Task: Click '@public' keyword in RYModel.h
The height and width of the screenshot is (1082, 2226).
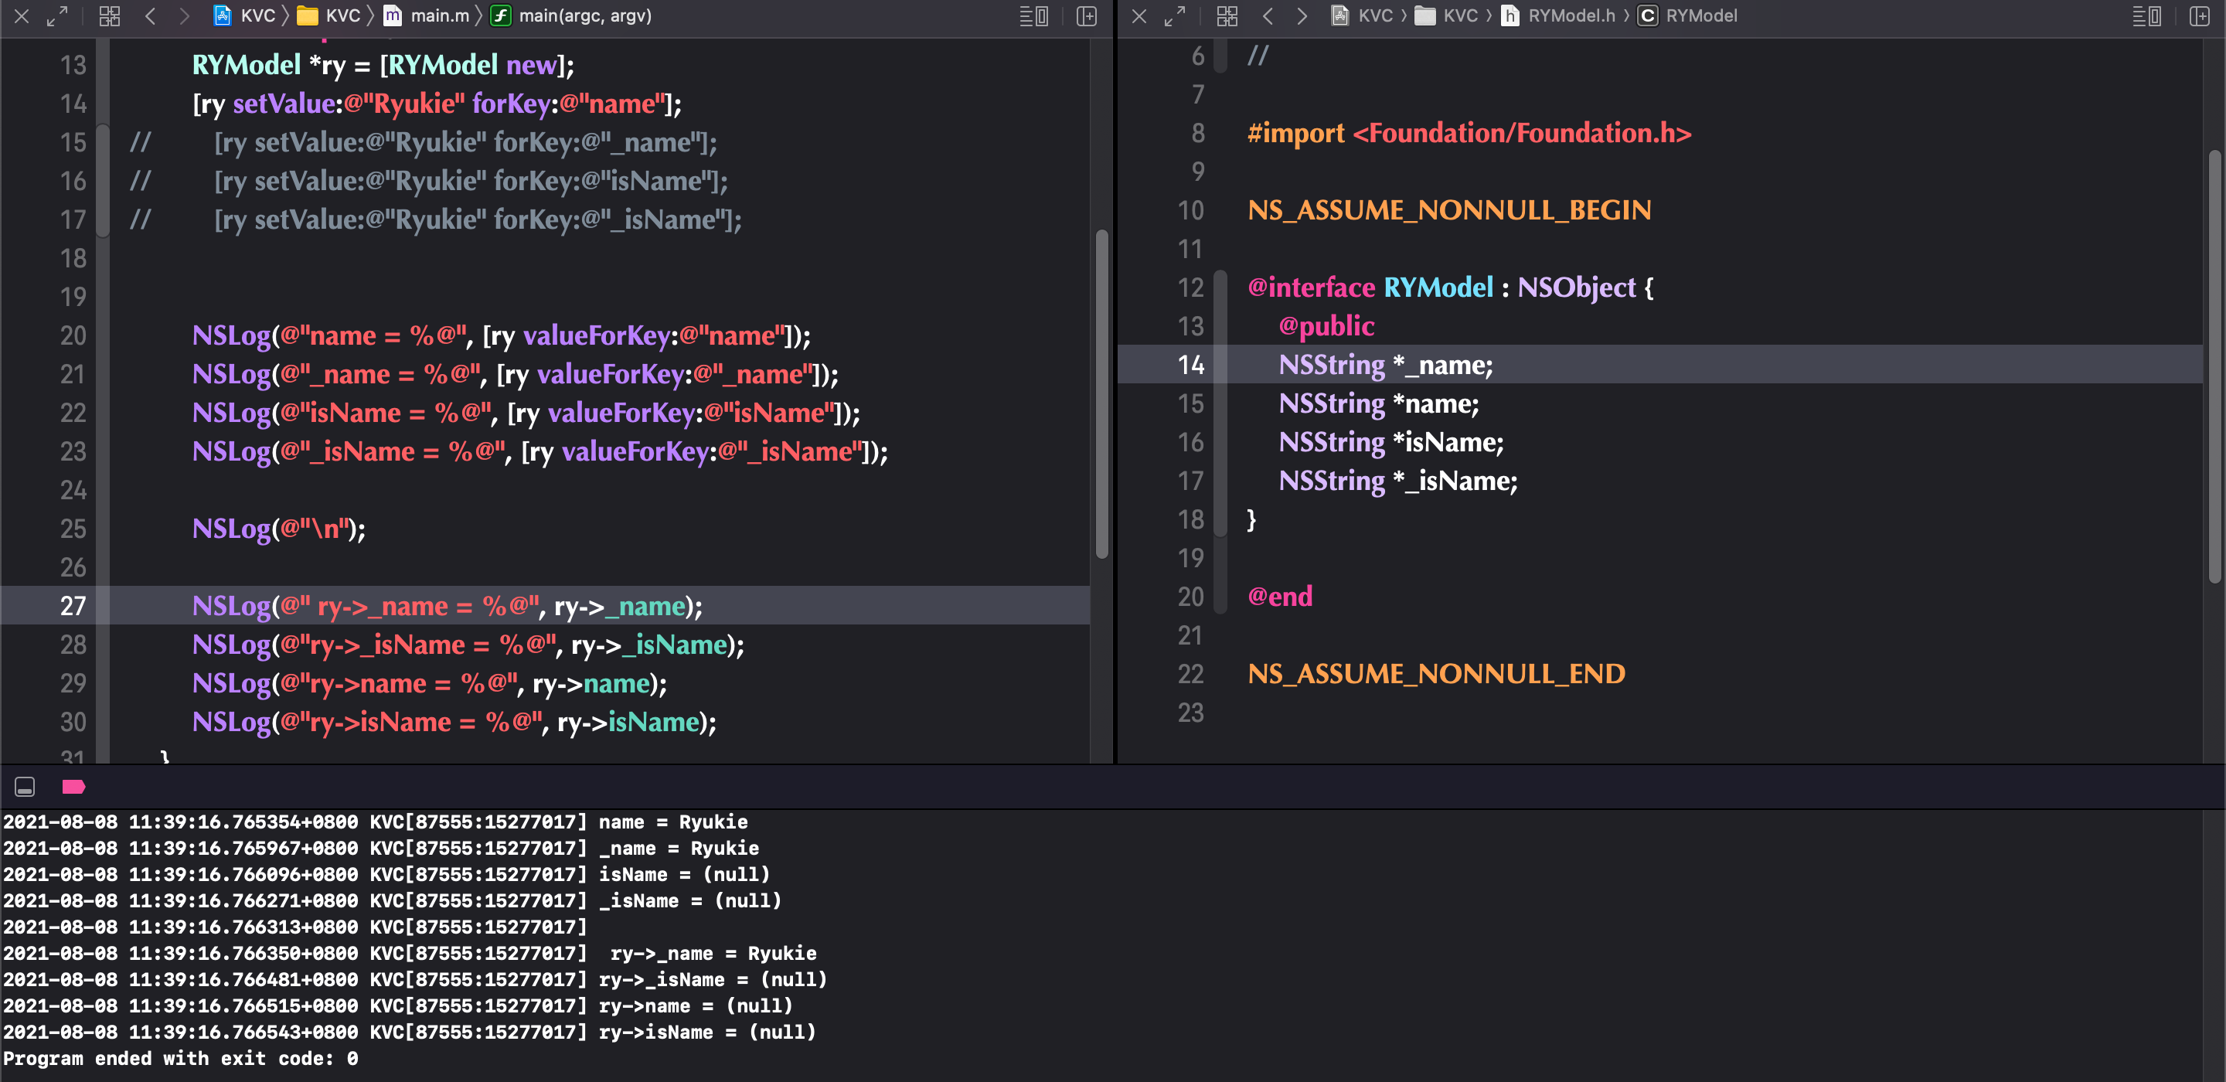Action: point(1326,326)
